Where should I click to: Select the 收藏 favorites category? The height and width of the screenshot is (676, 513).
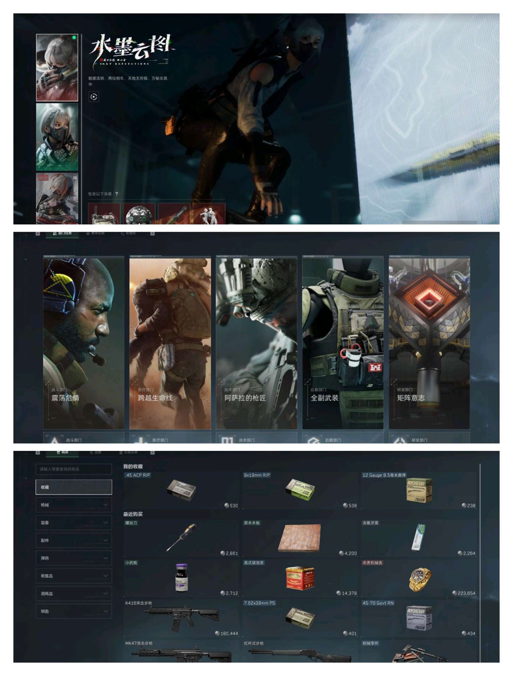(x=74, y=487)
